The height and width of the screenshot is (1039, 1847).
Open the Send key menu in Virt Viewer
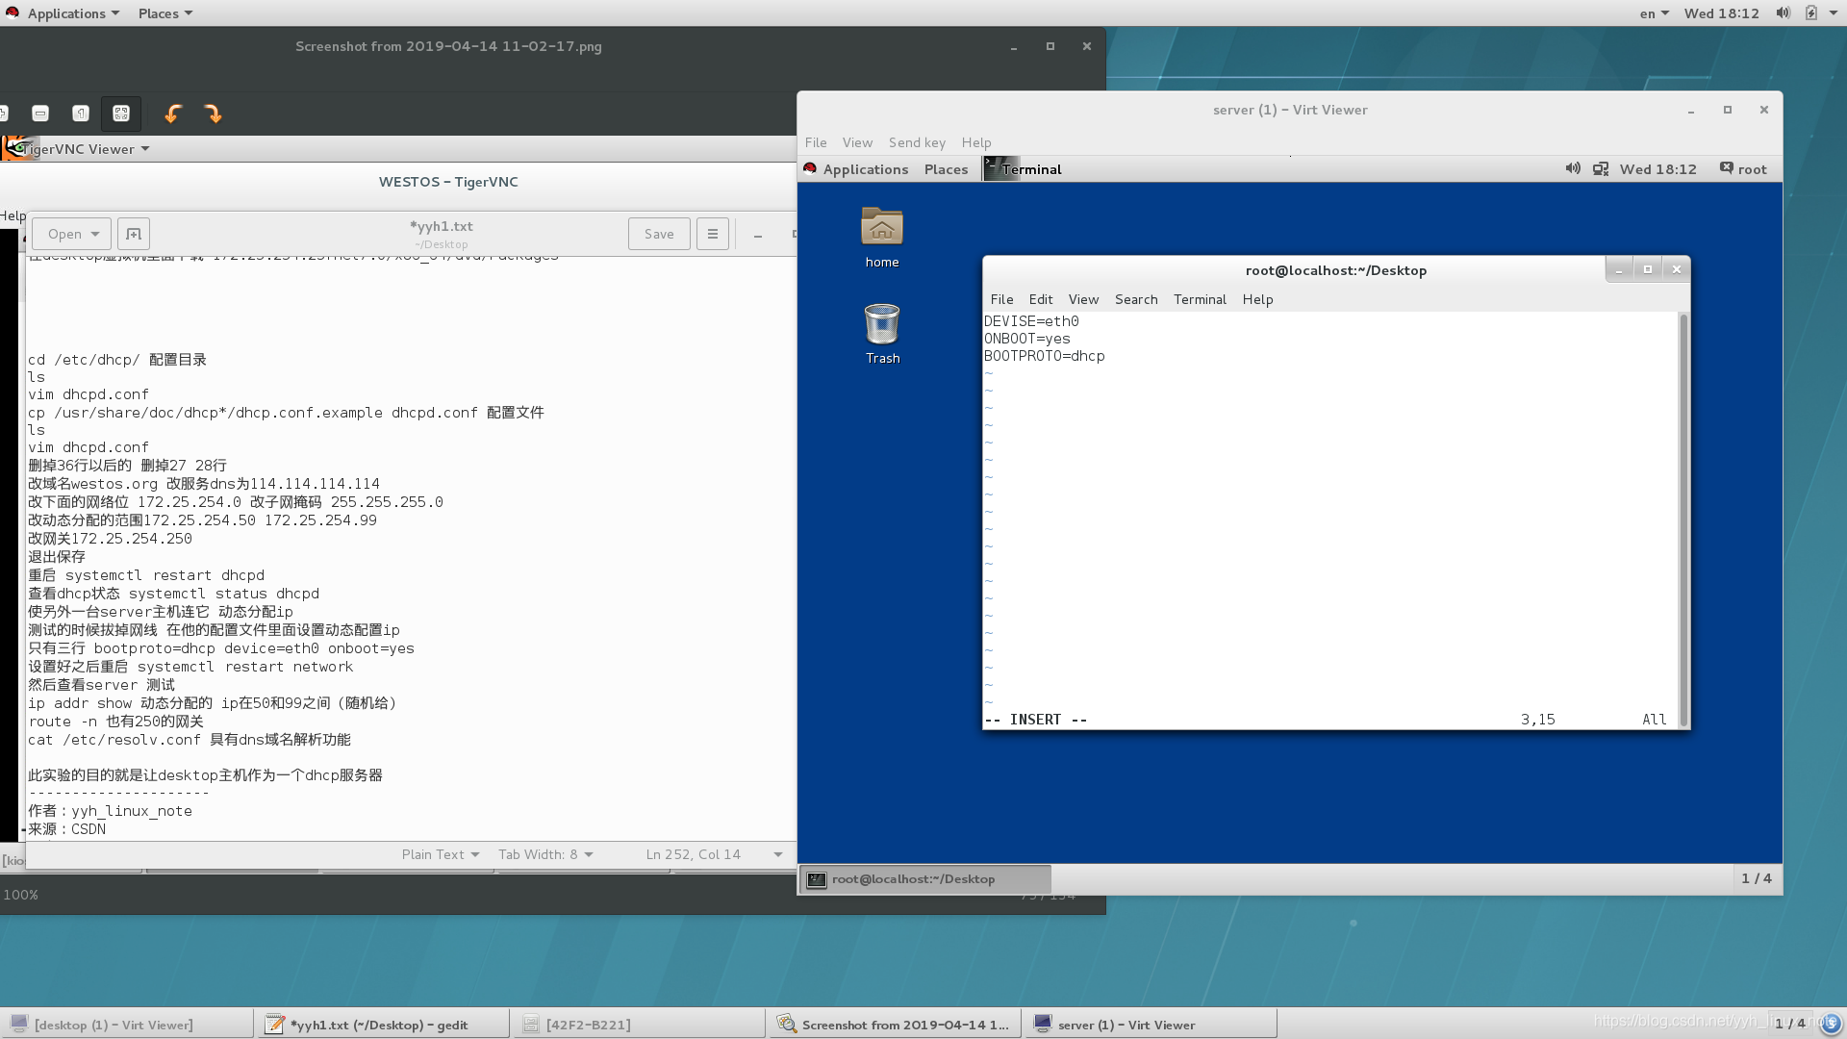[x=916, y=142]
